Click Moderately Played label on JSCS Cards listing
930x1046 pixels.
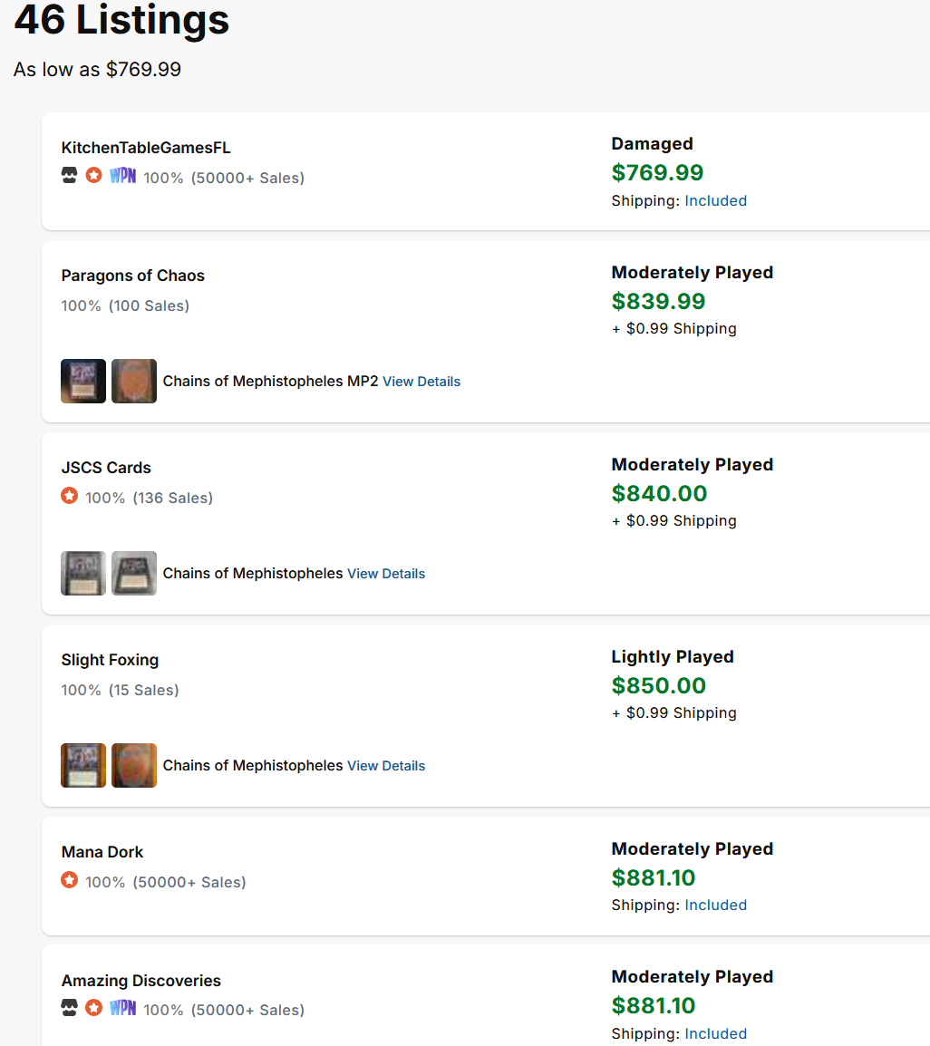click(693, 464)
